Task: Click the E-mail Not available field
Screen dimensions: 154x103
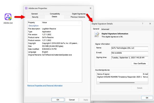Action: [130, 53]
